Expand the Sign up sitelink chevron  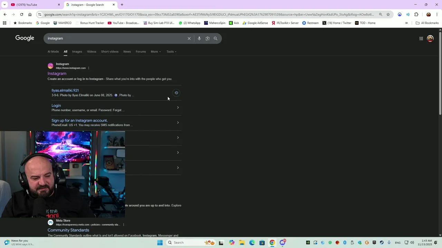tap(178, 123)
